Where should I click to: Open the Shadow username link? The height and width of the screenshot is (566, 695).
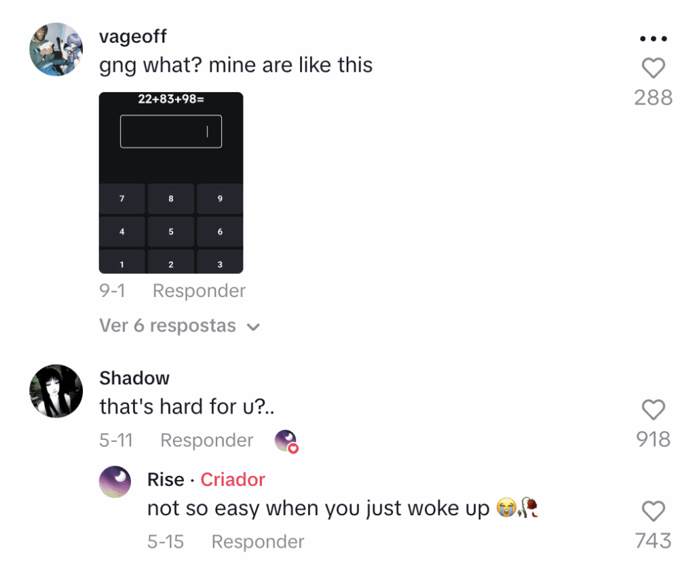(134, 378)
